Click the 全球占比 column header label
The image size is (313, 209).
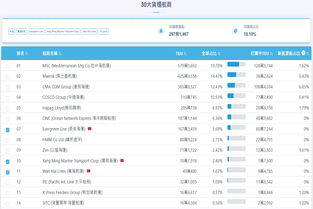click(209, 54)
